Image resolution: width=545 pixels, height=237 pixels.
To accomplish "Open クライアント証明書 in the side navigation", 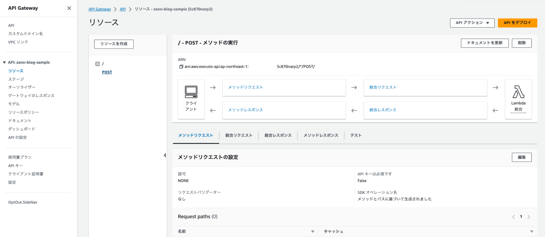I will coord(26,174).
